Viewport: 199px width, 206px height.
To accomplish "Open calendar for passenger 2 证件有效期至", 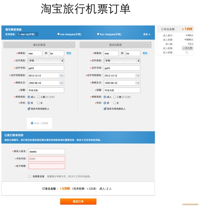I will [x=137, y=75].
